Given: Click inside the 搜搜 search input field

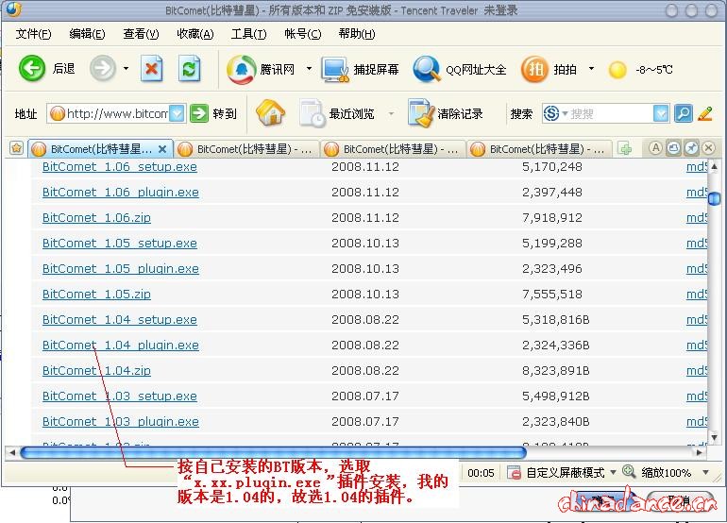Looking at the screenshot, I should [x=612, y=113].
